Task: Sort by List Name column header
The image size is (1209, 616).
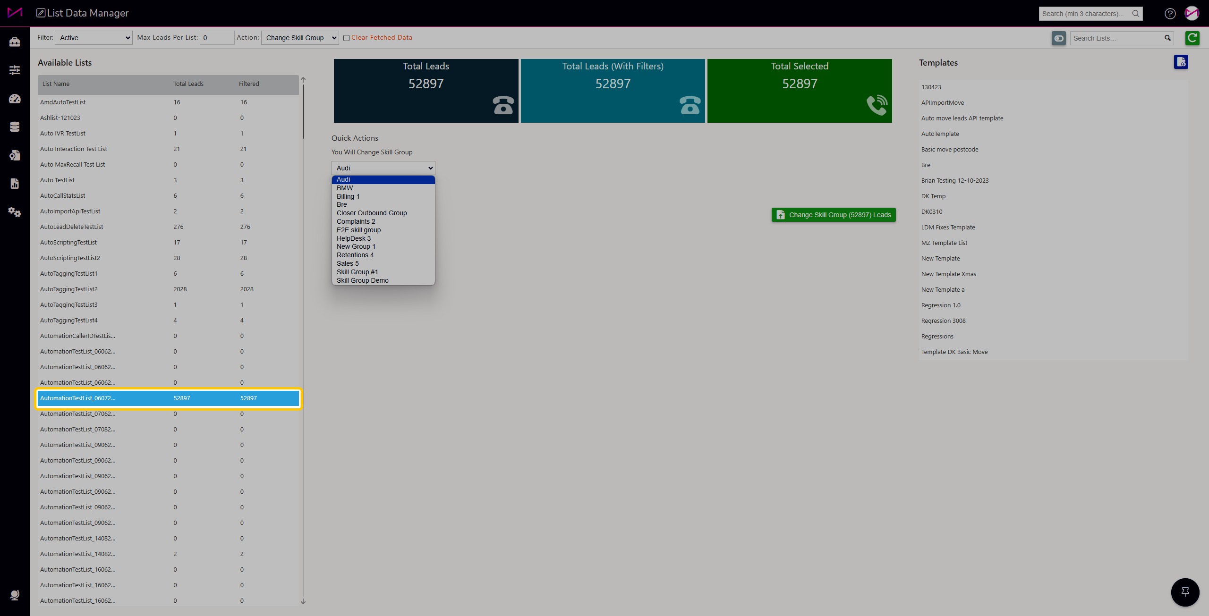Action: click(56, 84)
